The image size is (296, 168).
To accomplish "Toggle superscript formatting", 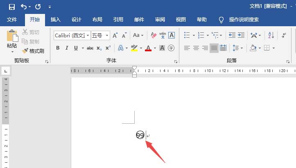I will pos(108,48).
